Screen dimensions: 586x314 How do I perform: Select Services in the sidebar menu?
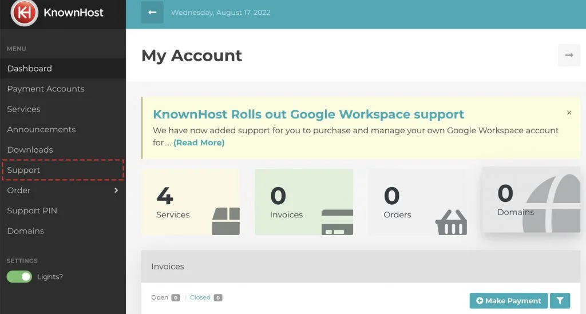pyautogui.click(x=63, y=109)
